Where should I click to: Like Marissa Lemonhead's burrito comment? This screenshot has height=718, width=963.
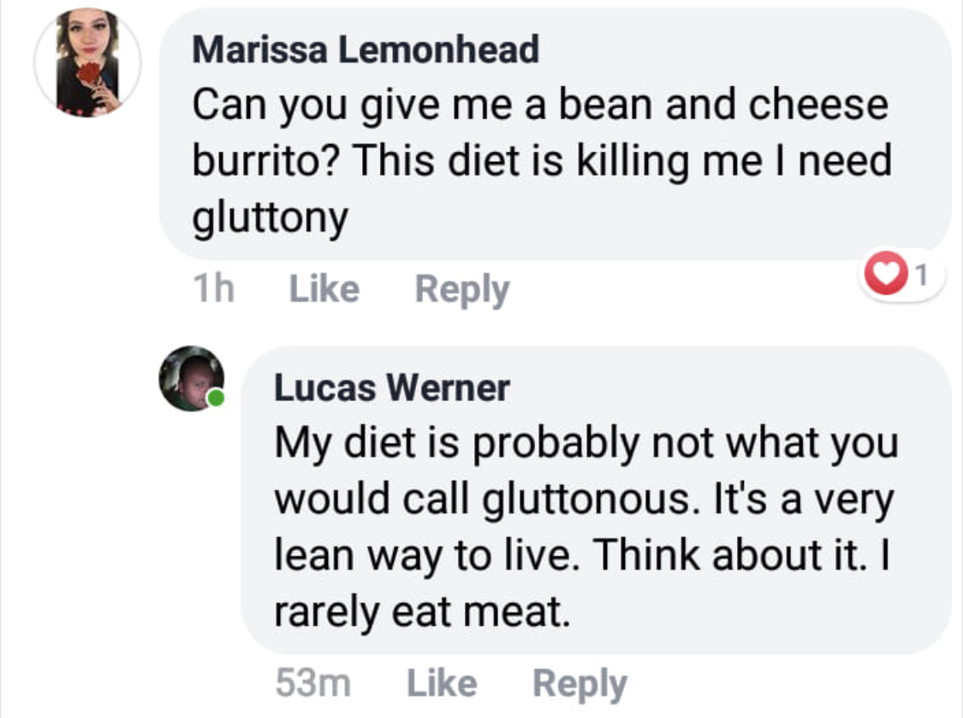click(x=324, y=288)
